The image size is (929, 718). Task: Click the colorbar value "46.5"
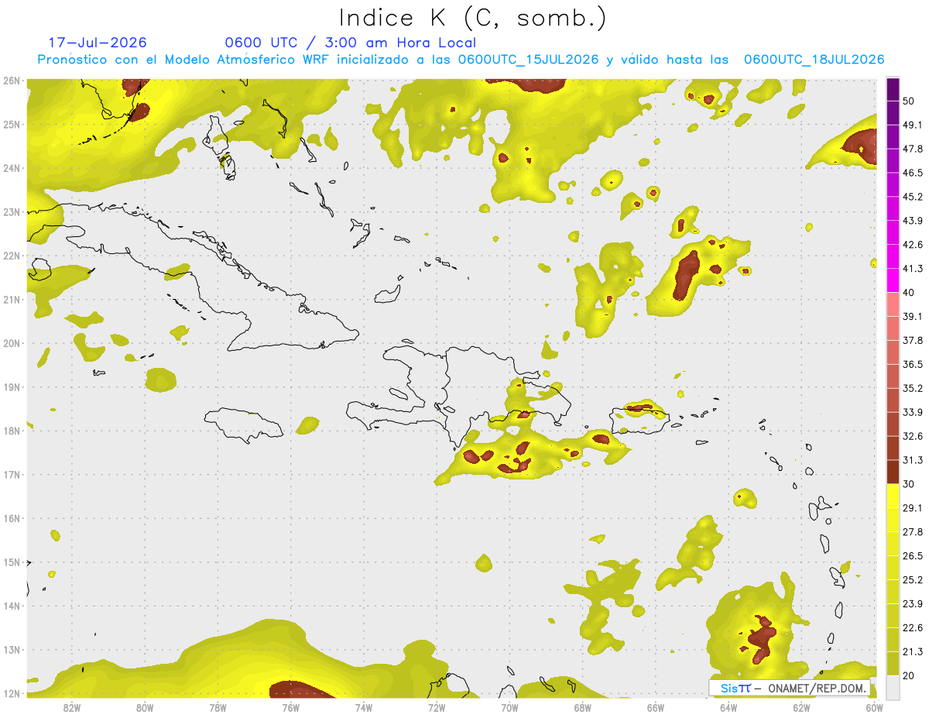click(x=913, y=173)
